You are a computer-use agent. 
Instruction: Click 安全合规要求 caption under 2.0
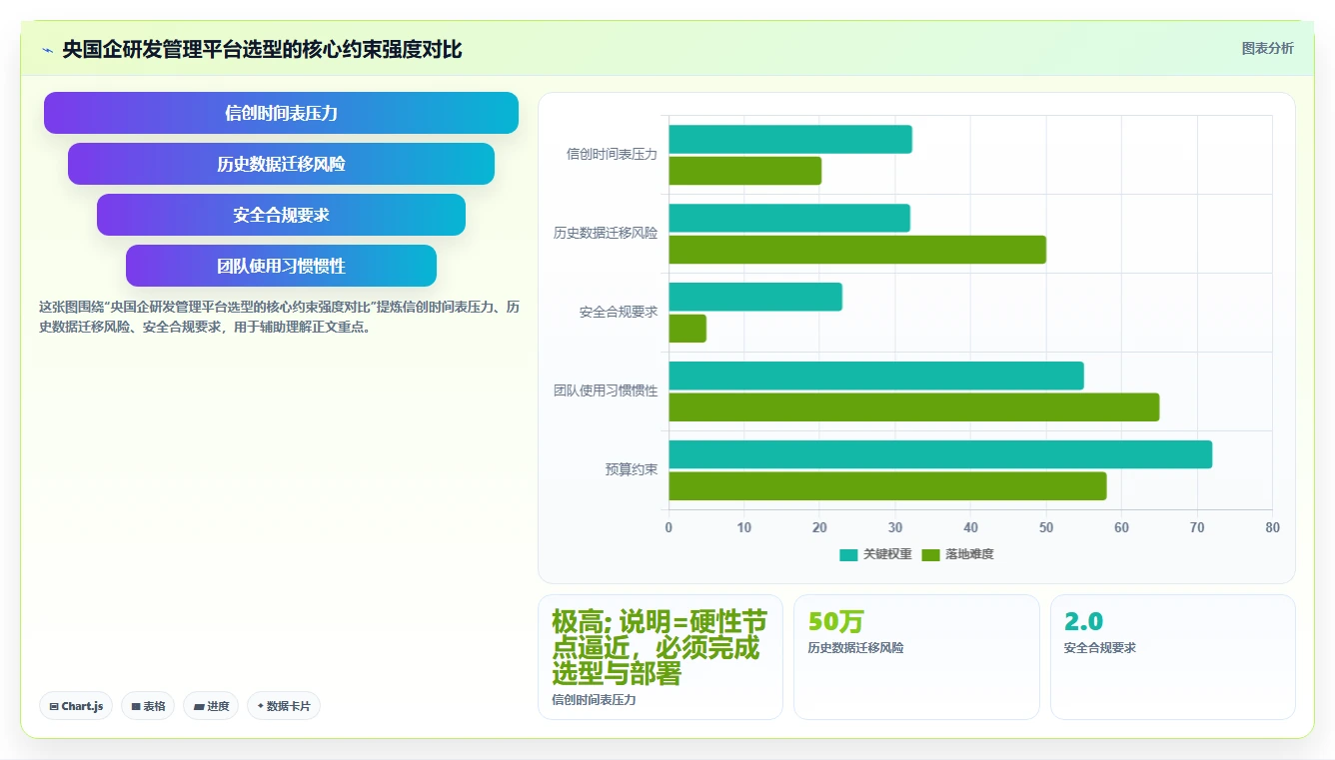(x=1100, y=647)
